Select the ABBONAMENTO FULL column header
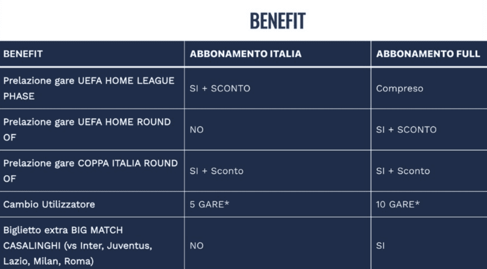Viewport: 487px width, 269px height. point(428,54)
